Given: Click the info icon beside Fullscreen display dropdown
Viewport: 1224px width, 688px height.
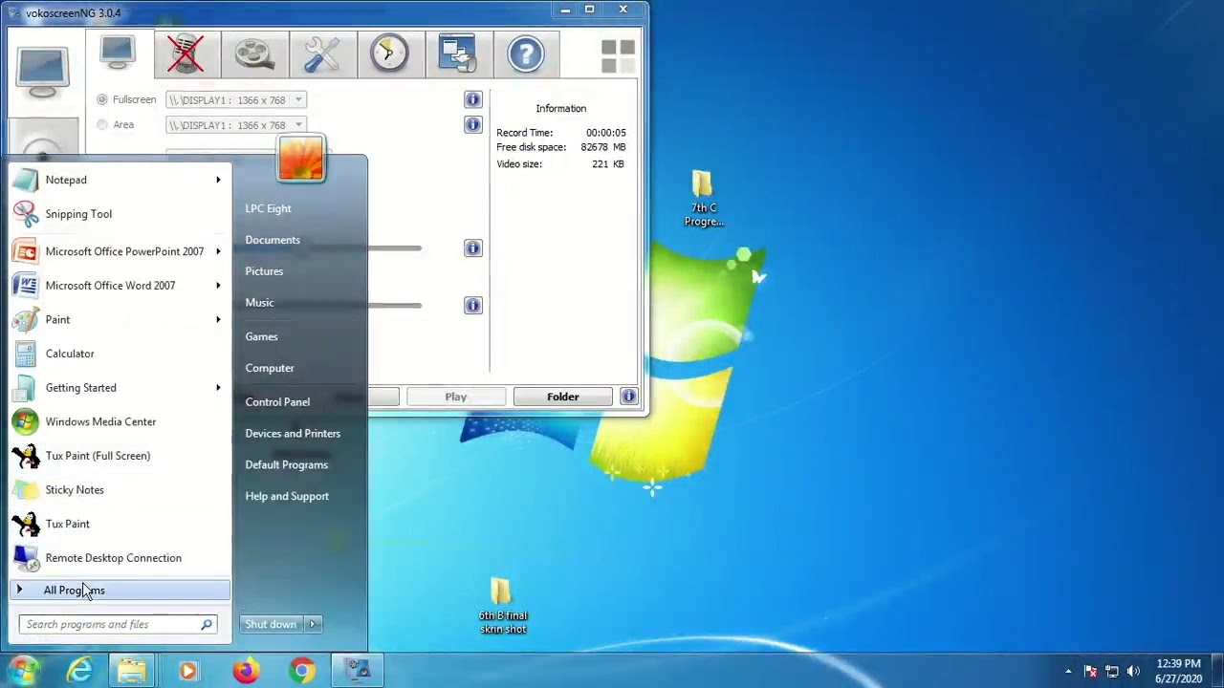Looking at the screenshot, I should click(x=473, y=99).
